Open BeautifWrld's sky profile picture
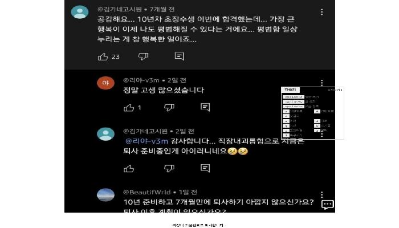This screenshot has width=399, height=228. [x=105, y=195]
